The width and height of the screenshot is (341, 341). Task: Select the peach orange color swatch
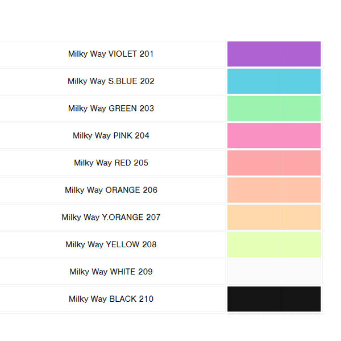[x=274, y=190]
